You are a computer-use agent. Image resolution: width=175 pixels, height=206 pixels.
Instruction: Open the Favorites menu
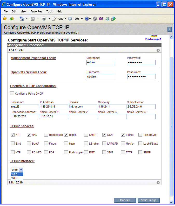(x=36, y=11)
